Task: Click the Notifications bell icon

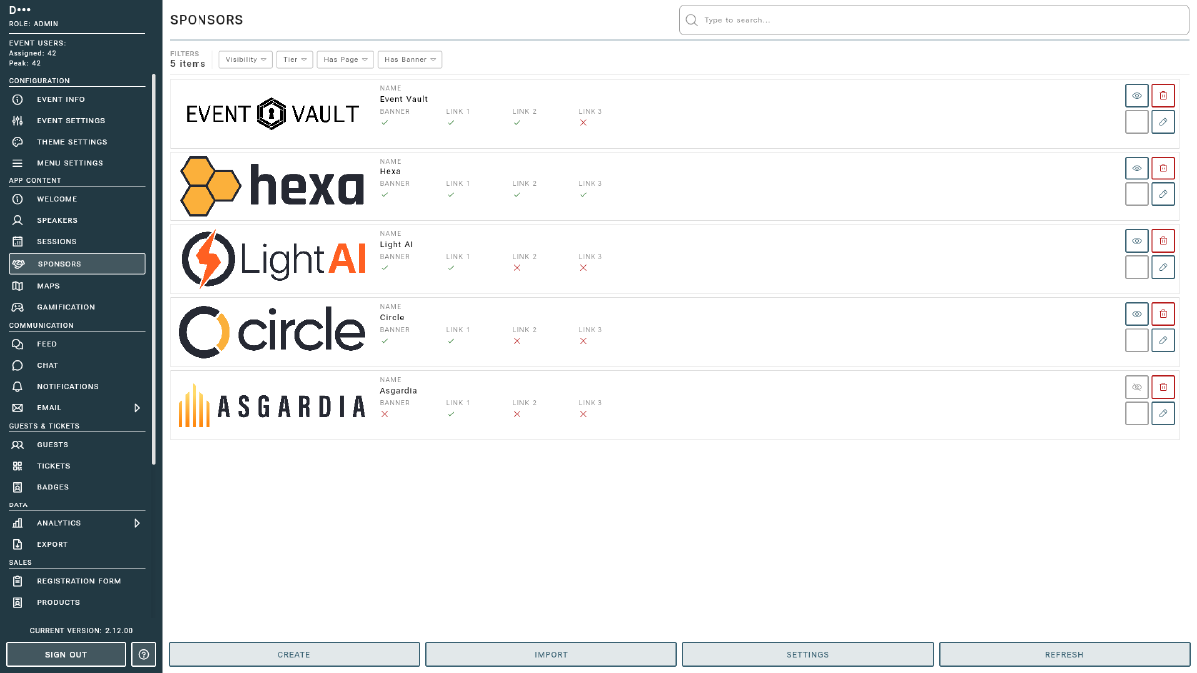Action: click(x=17, y=386)
